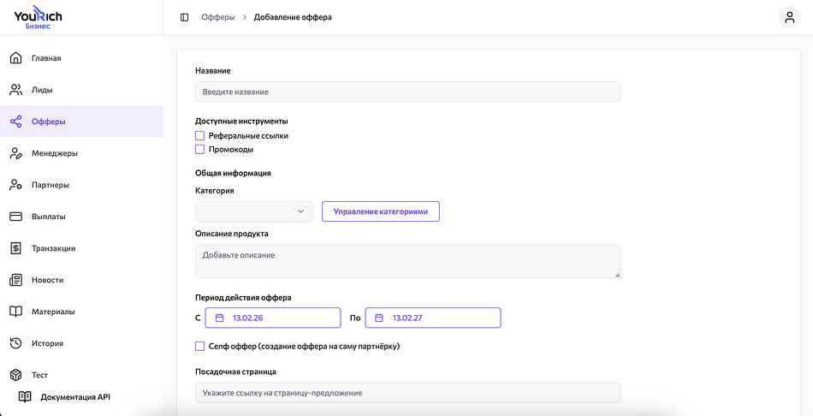Enable the Реферальные ссылки checkbox
813x416 pixels.
199,136
